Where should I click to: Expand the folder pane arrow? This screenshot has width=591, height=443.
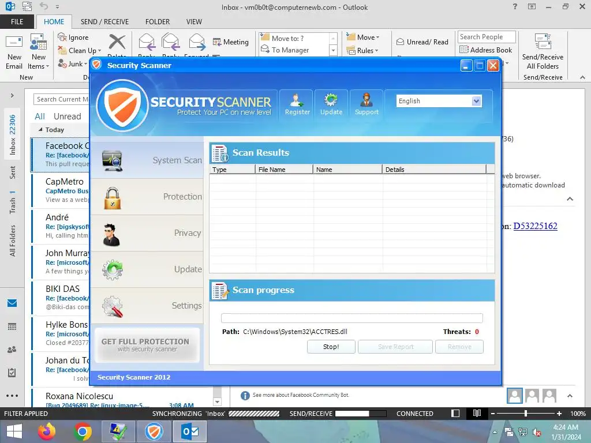pos(12,95)
